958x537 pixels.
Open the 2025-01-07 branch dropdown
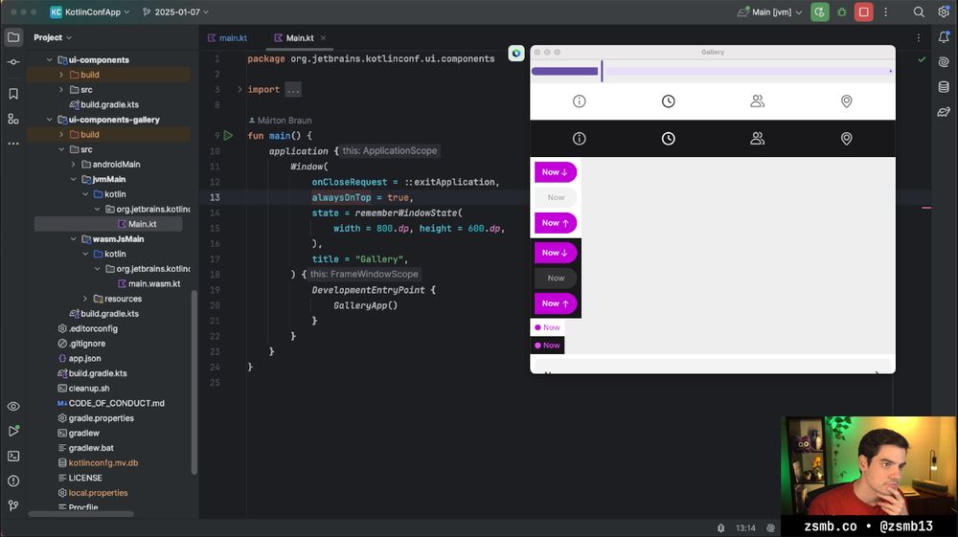click(176, 12)
